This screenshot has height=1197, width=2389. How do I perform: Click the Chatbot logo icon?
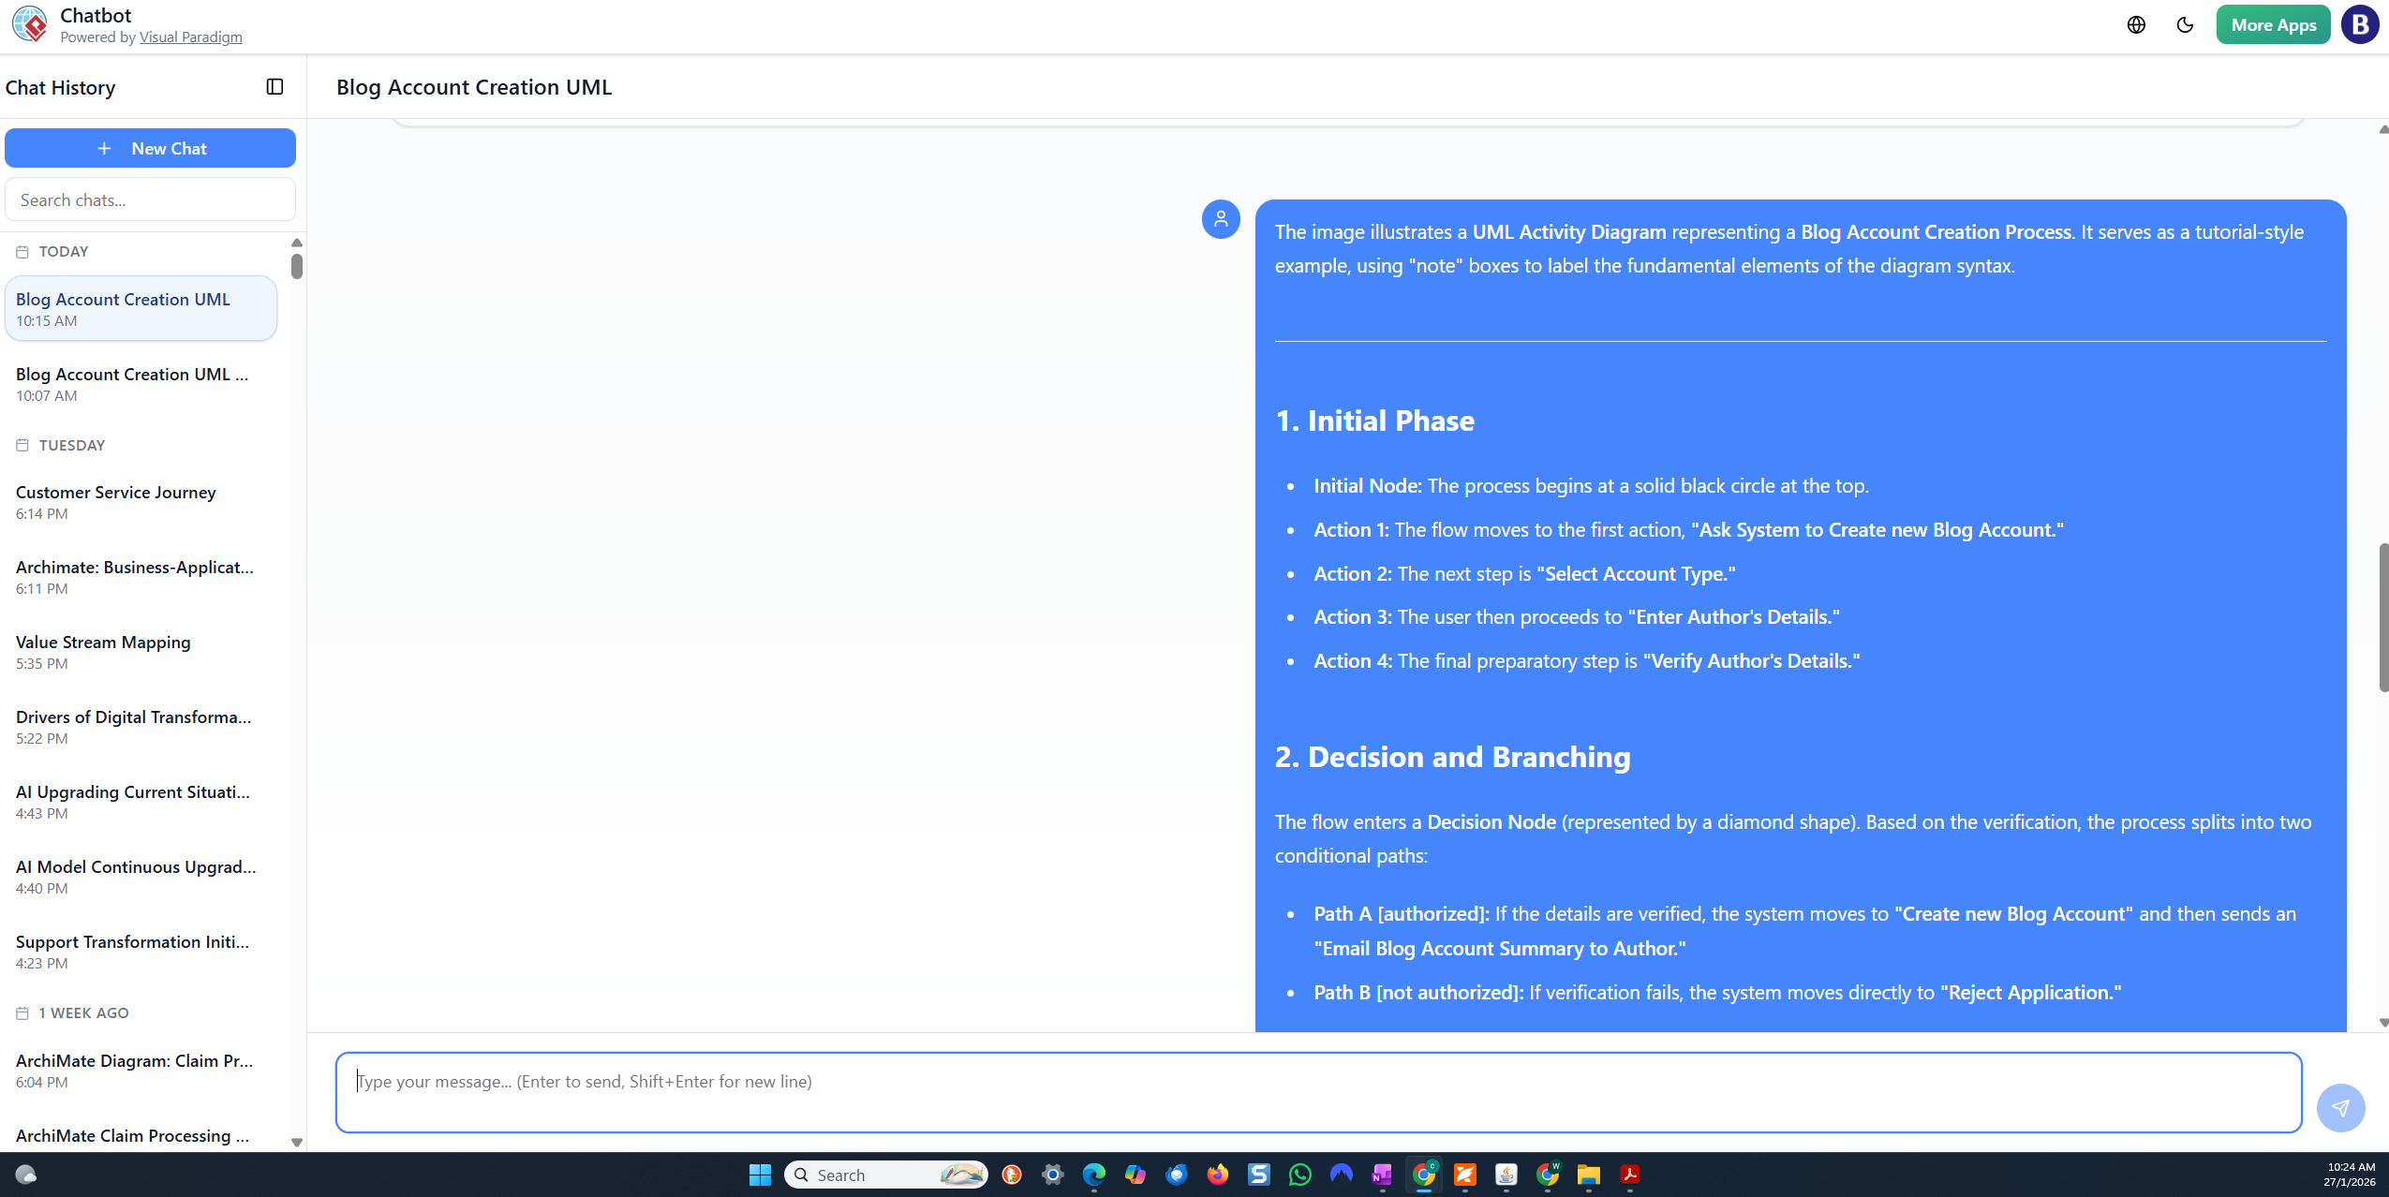click(31, 23)
